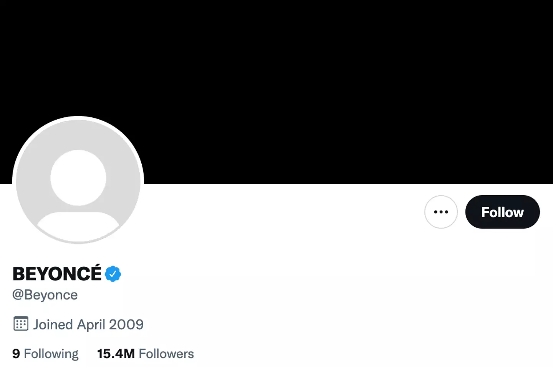
Task: Open the three-dot more options menu
Action: 441,212
